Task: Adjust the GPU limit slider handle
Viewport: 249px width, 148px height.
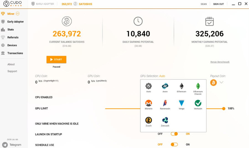Action: point(224,109)
